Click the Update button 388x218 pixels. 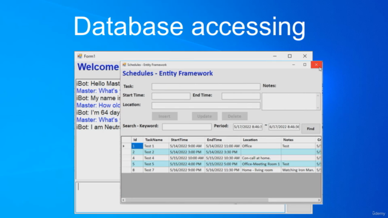click(205, 116)
